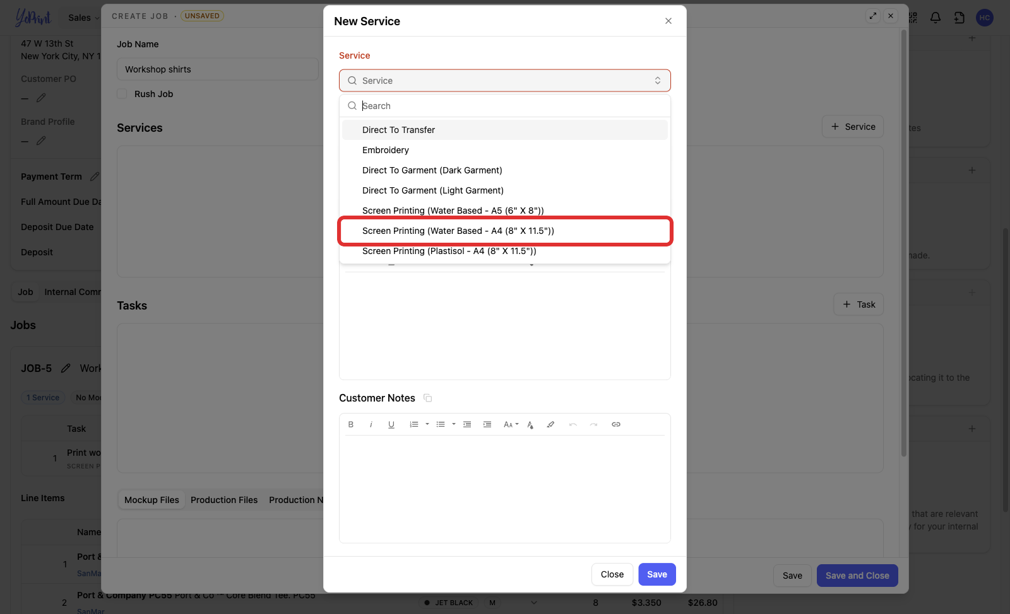Viewport: 1010px width, 614px height.
Task: Click undo in Customer Notes toolbar
Action: point(573,424)
